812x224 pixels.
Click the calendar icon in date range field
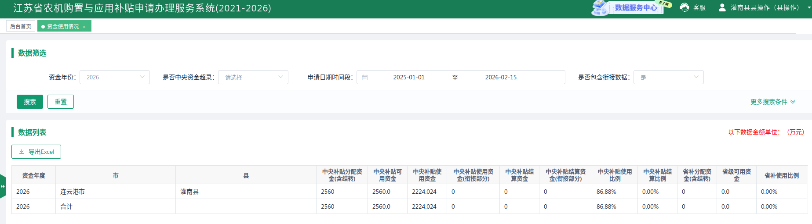tap(365, 78)
